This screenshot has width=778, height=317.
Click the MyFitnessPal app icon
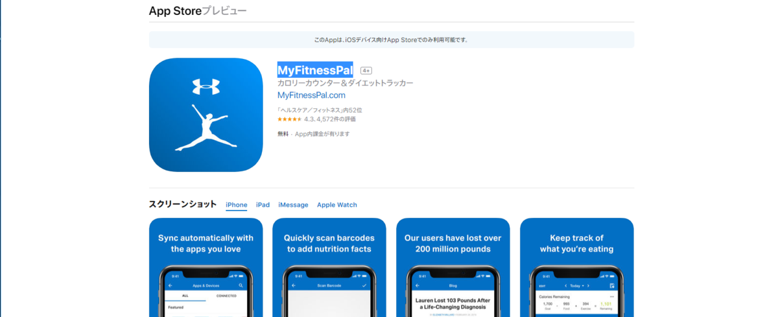pyautogui.click(x=206, y=115)
